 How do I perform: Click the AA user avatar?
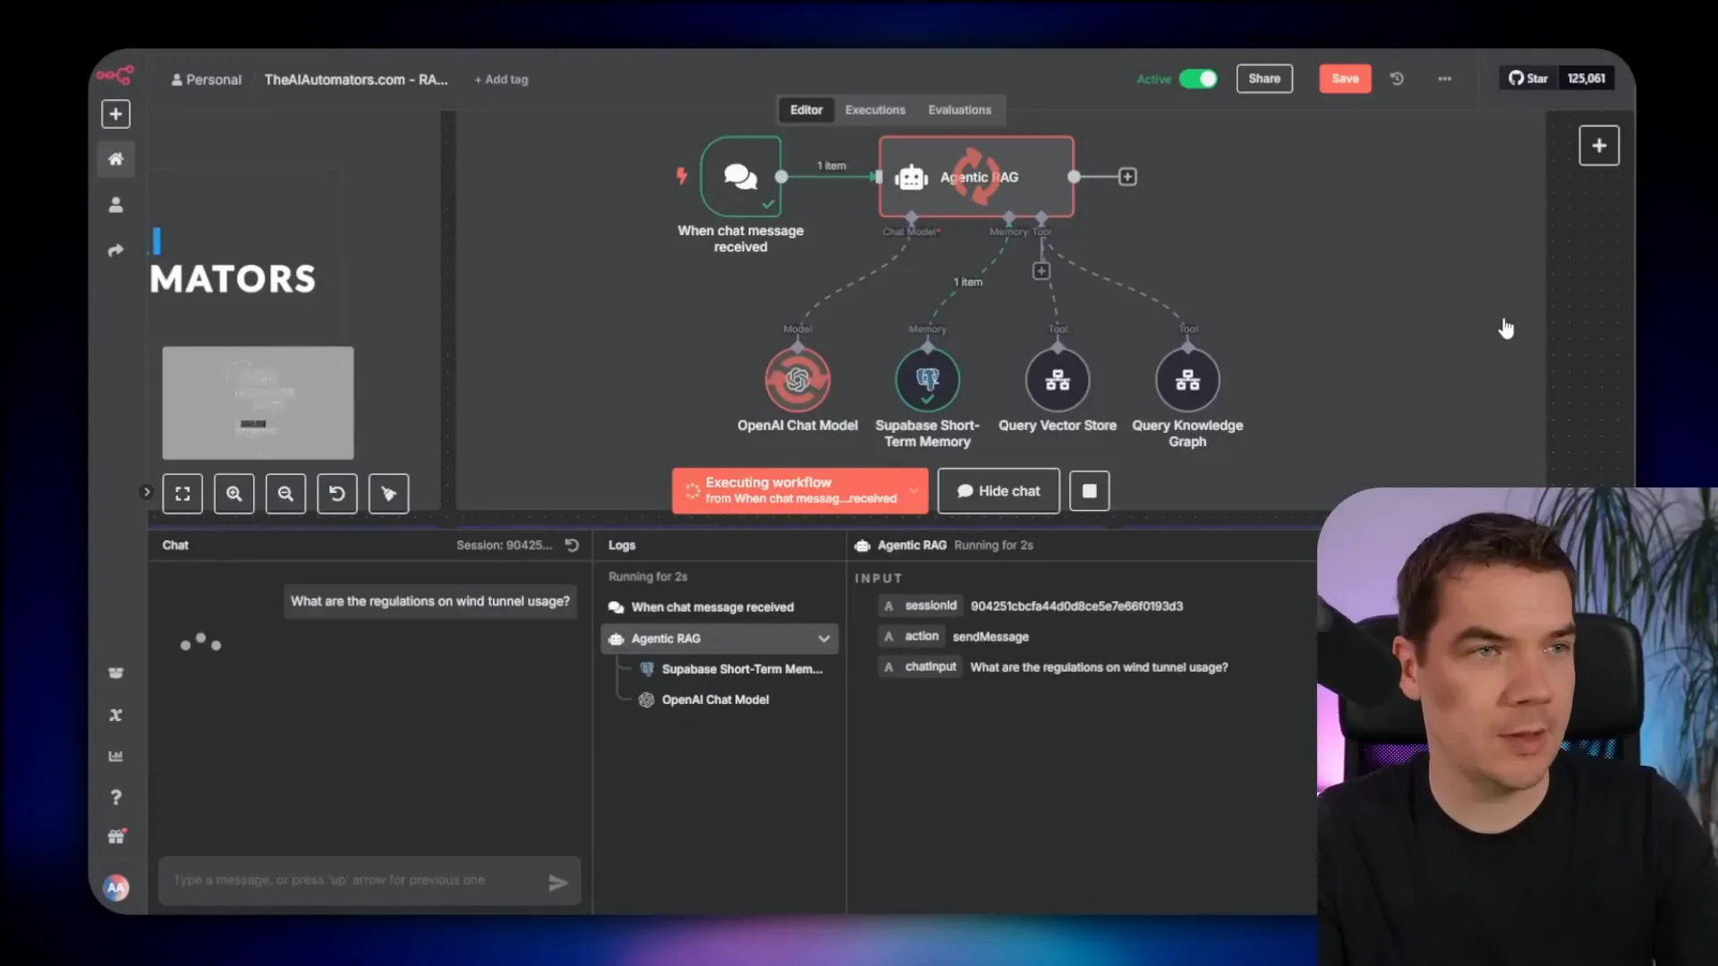(116, 887)
